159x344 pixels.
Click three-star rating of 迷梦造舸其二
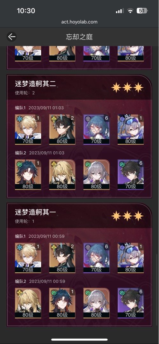pyautogui.click(x=127, y=88)
